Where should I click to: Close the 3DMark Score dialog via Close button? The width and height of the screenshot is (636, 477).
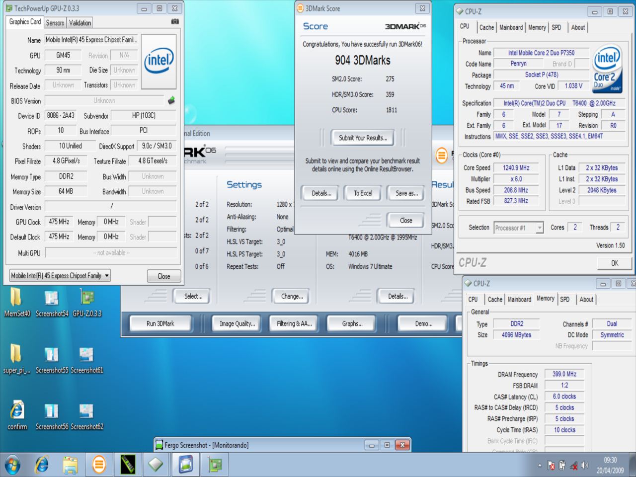(x=405, y=220)
